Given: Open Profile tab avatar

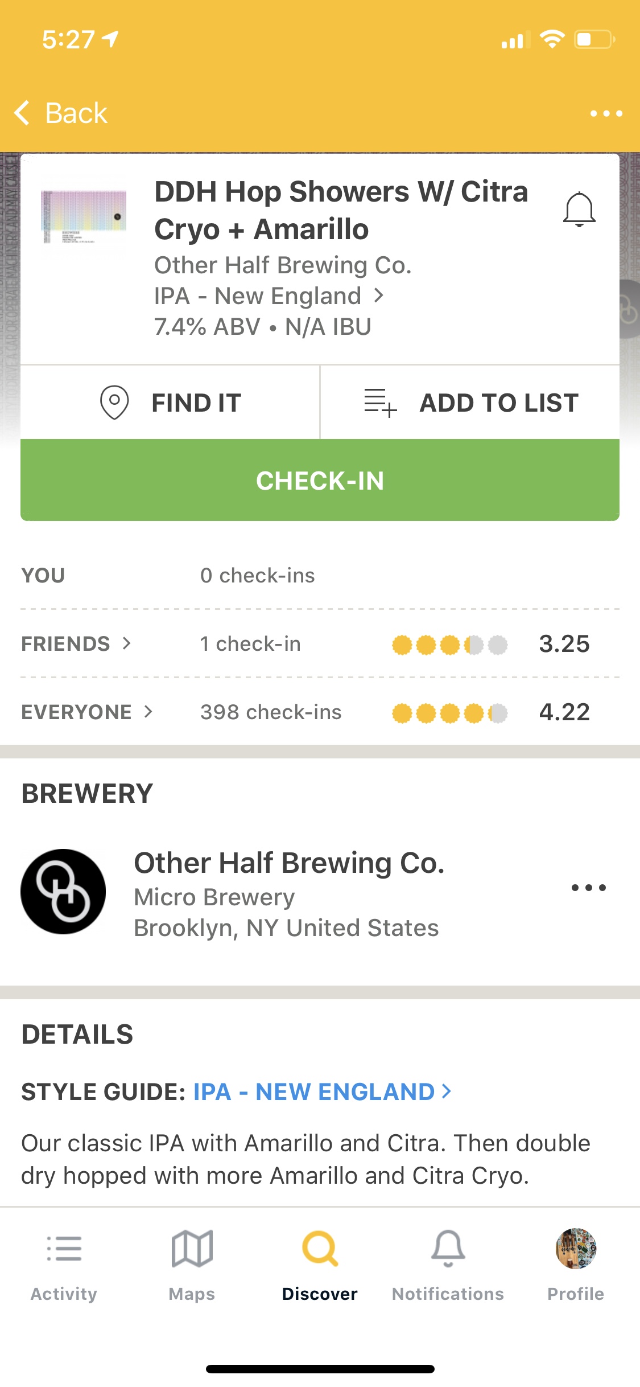Looking at the screenshot, I should point(576,1249).
